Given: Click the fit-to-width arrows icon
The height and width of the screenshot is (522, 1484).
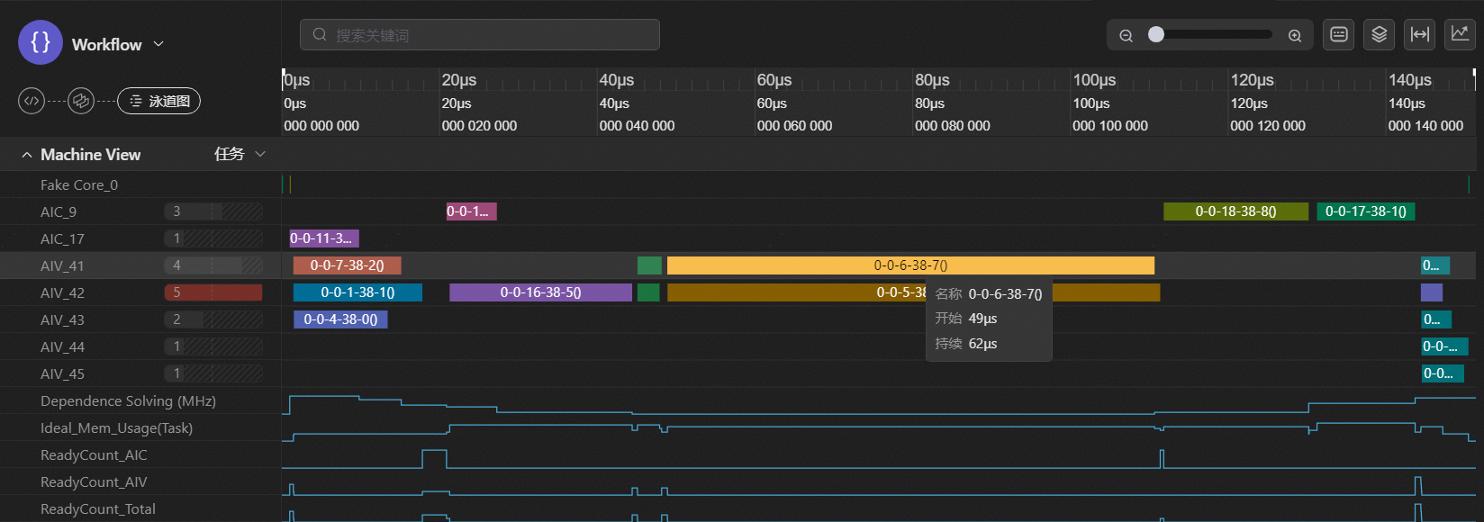Looking at the screenshot, I should click(1420, 35).
